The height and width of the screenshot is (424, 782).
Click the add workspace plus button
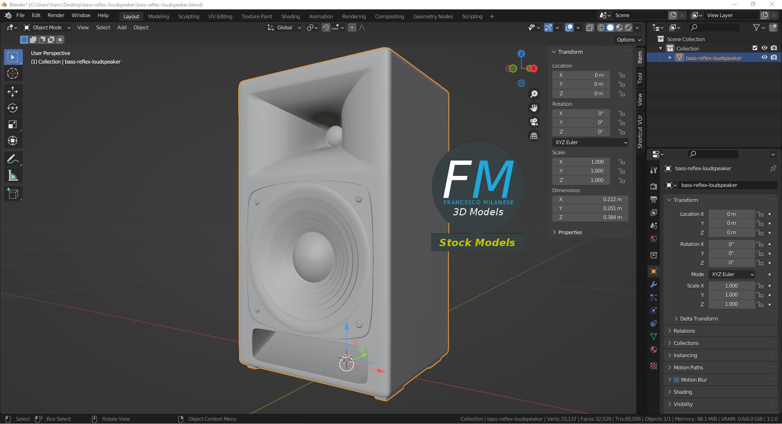(x=492, y=16)
